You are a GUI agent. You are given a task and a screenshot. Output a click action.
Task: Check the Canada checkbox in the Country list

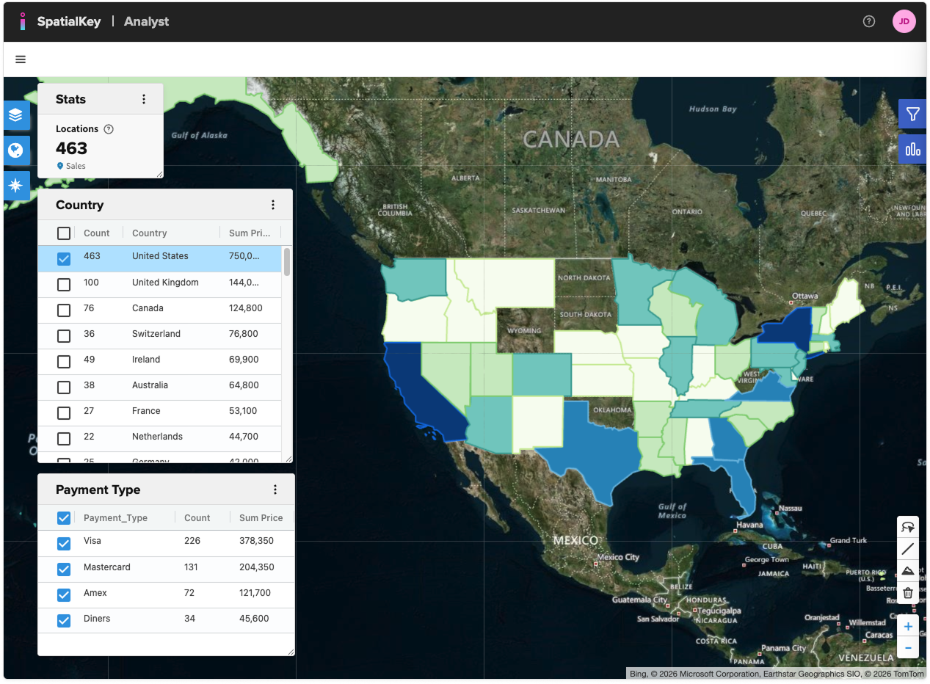click(63, 310)
